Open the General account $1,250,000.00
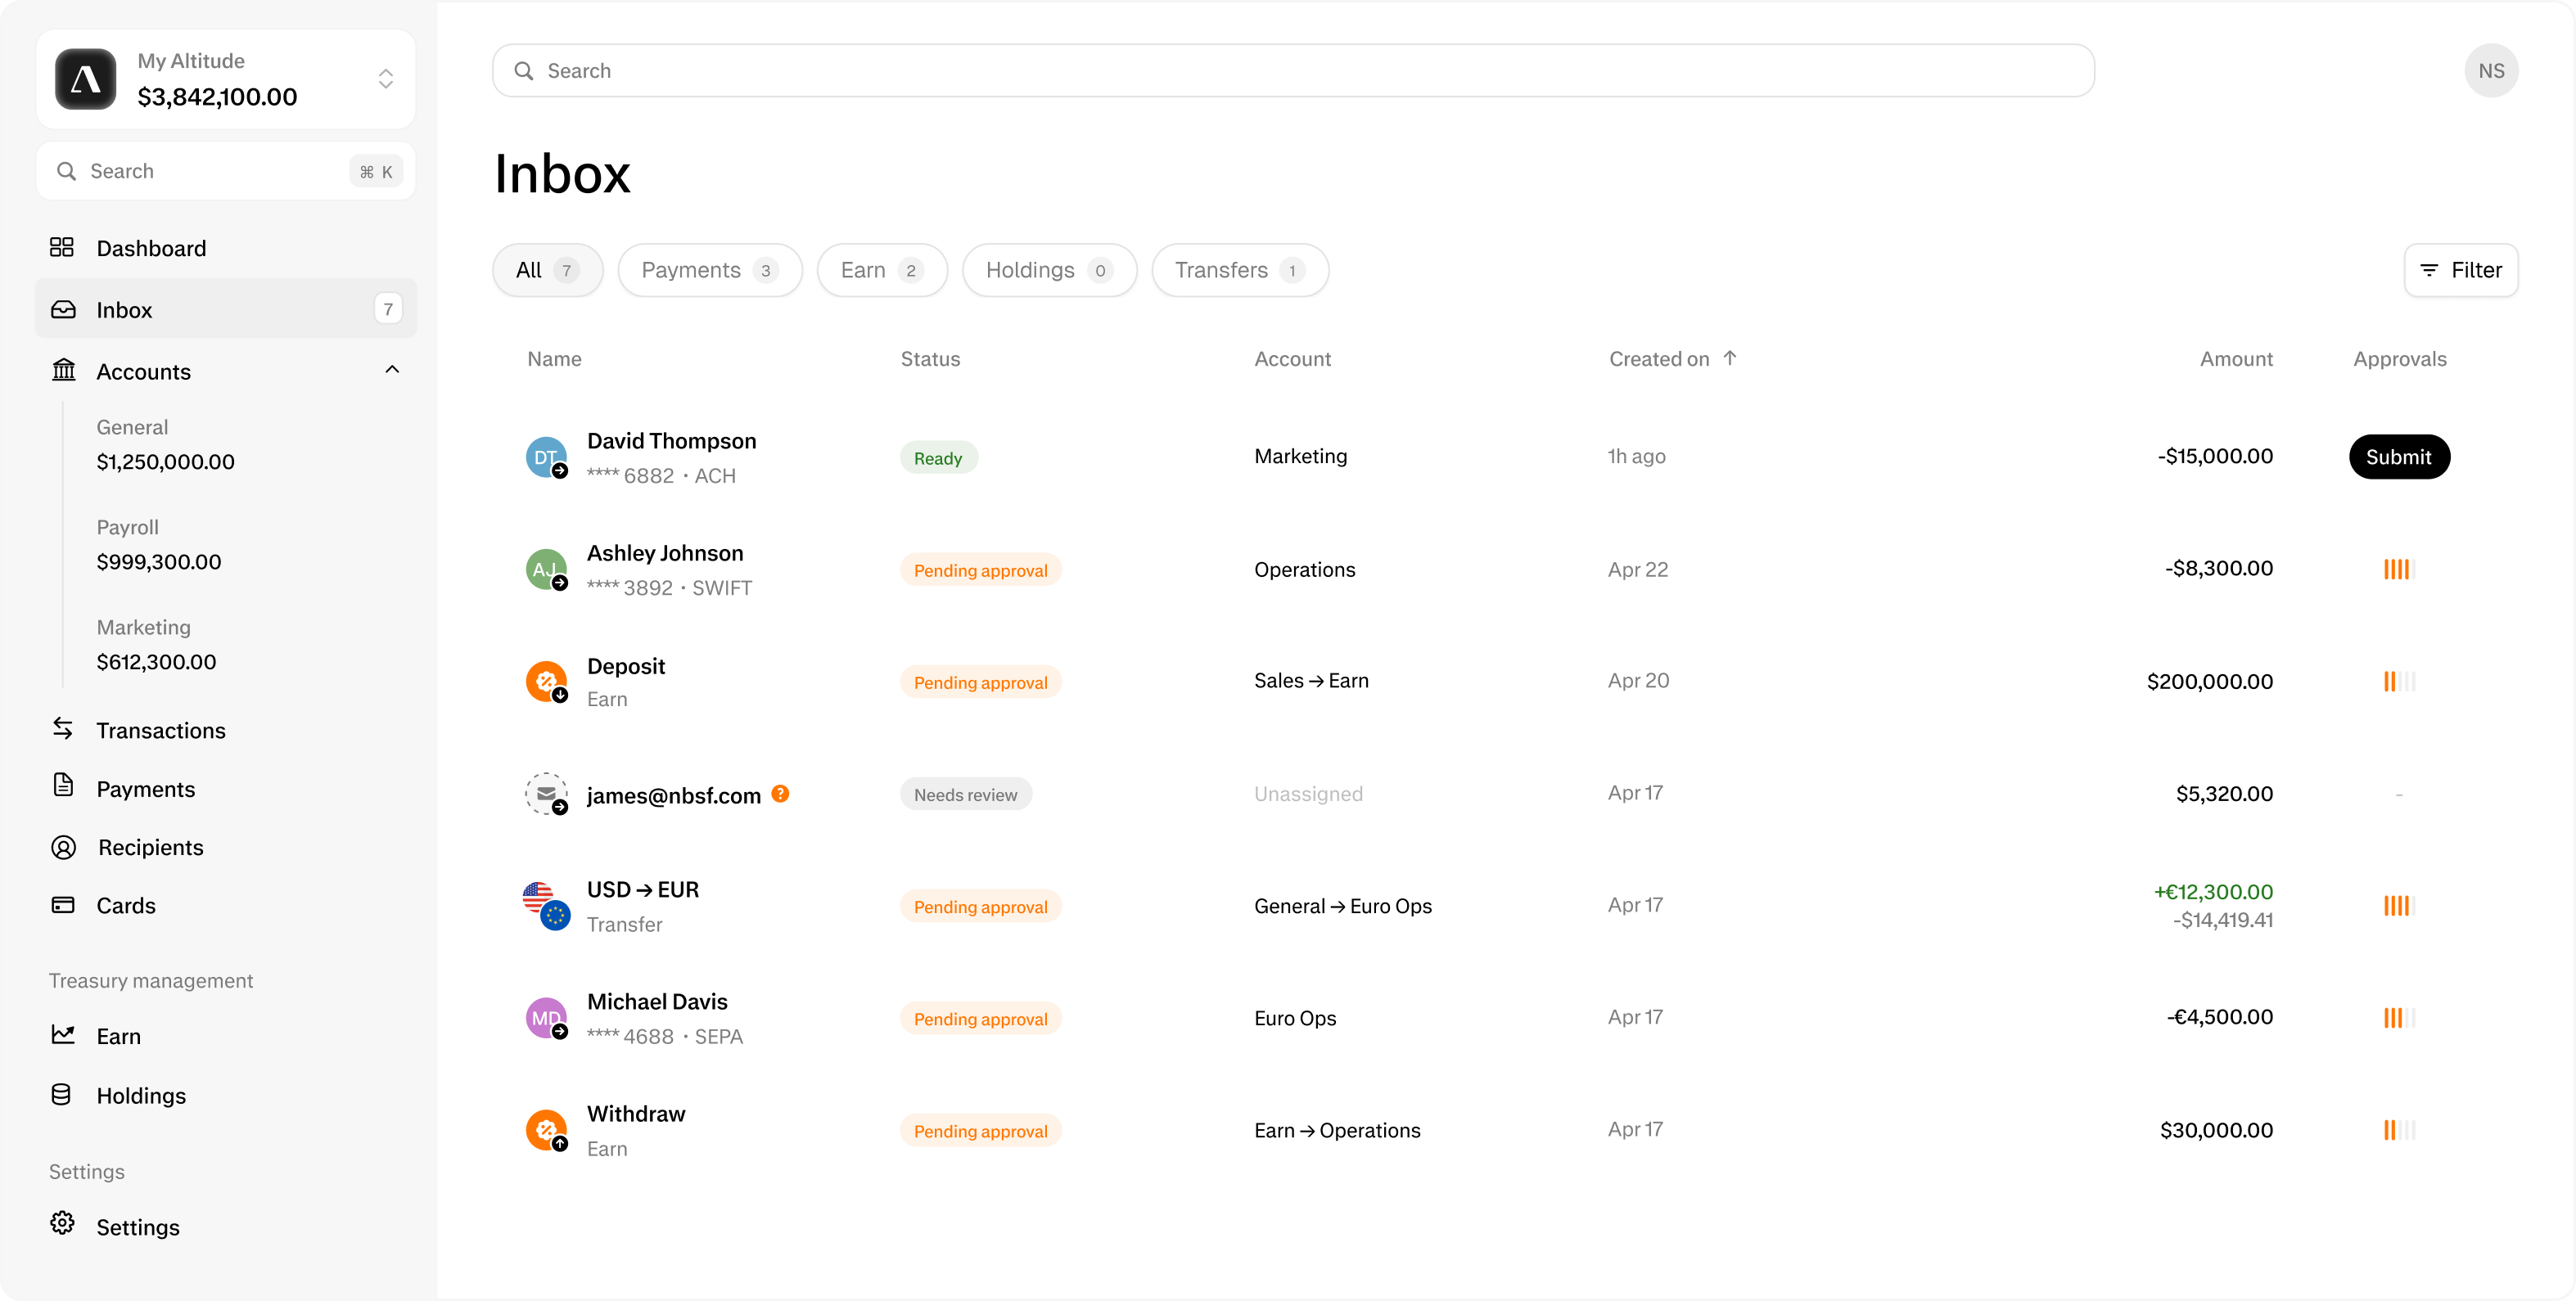Viewport: 2576px width, 1301px height. [166, 444]
